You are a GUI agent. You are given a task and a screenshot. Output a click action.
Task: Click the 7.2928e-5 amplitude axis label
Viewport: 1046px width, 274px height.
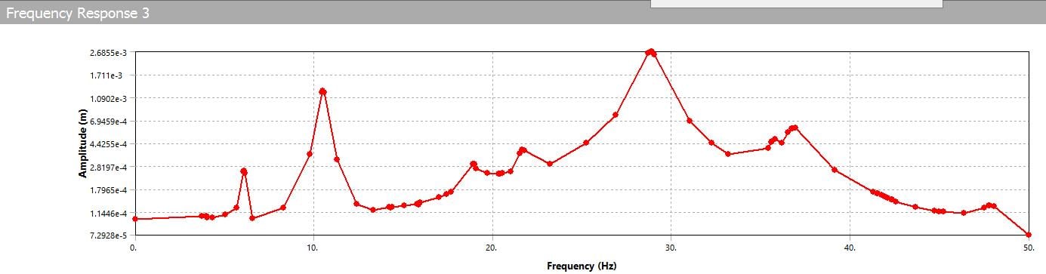108,236
